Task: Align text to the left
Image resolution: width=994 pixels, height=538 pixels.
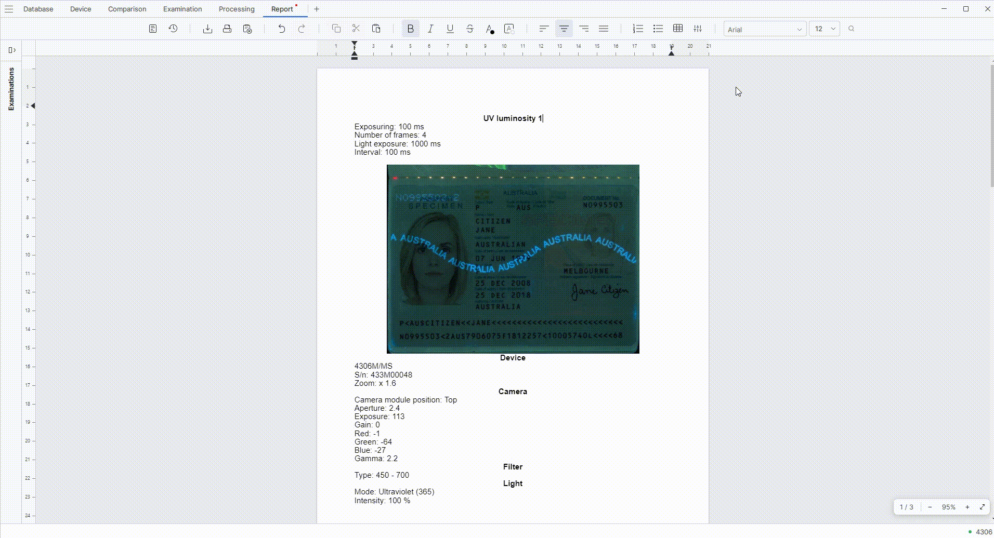Action: [x=544, y=29]
